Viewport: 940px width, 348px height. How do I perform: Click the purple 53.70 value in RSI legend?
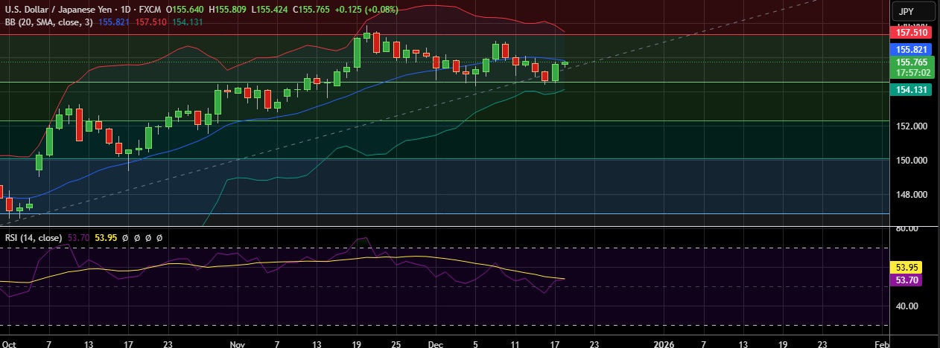coord(78,238)
